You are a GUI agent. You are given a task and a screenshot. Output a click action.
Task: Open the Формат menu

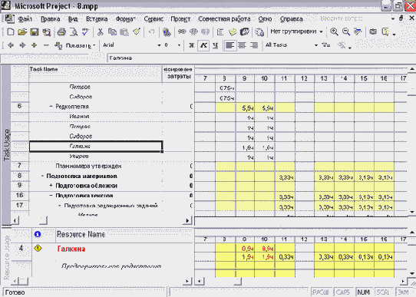click(125, 19)
